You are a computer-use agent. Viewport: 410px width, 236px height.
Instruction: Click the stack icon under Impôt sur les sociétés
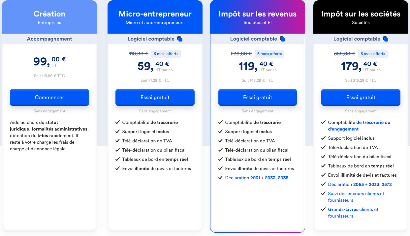coord(386,39)
